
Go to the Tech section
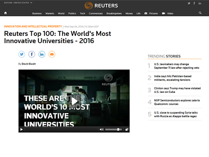(82, 13)
